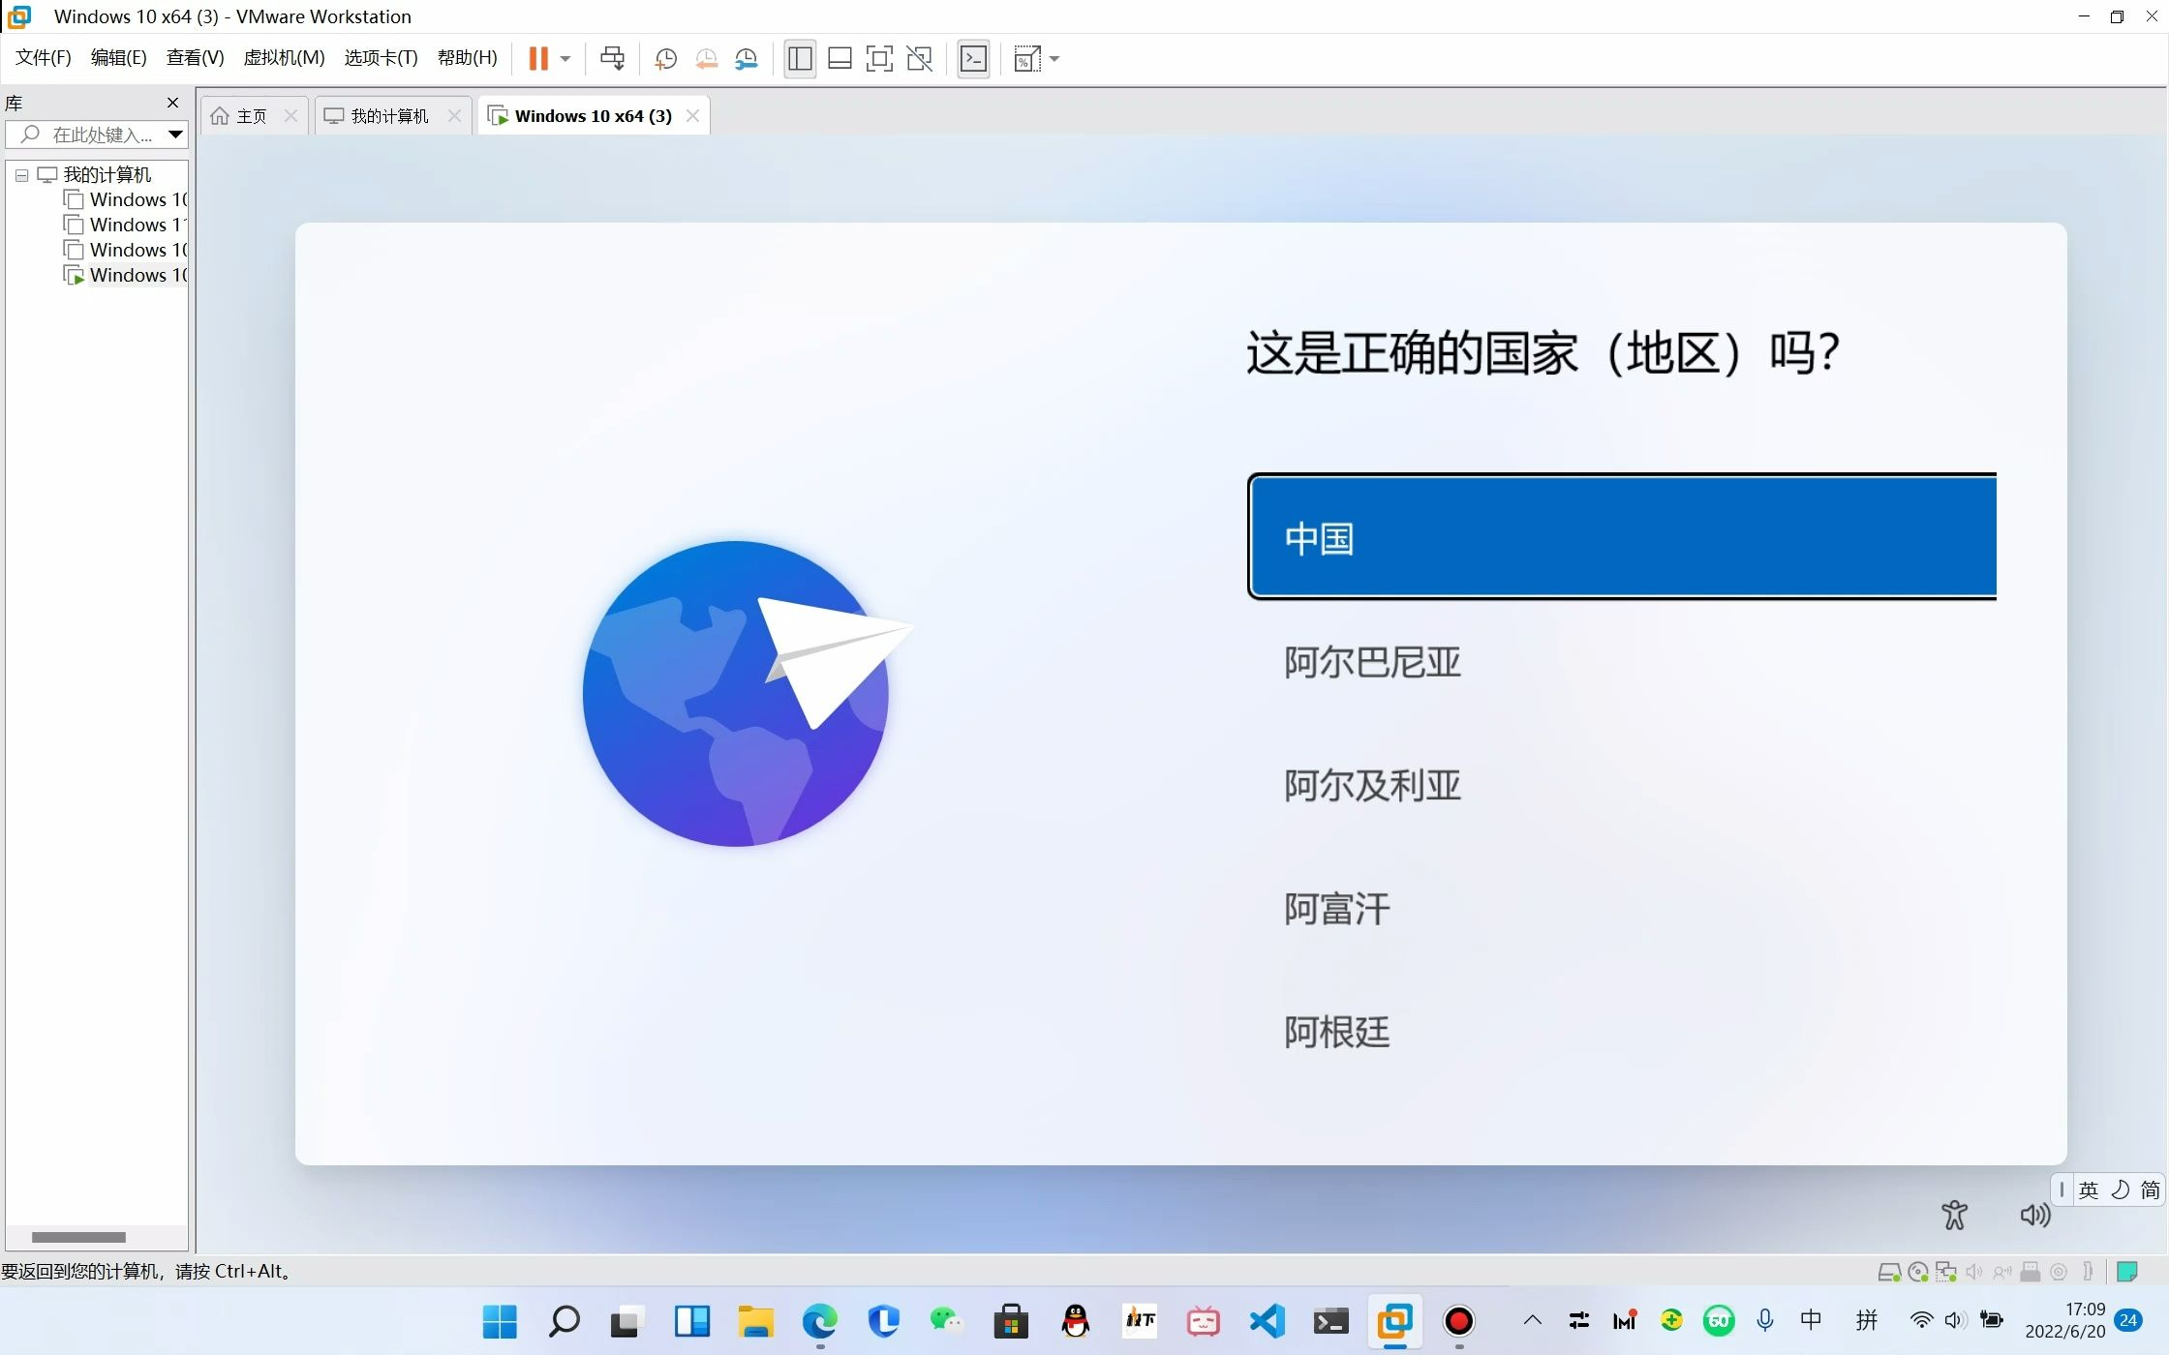This screenshot has width=2169, height=1355.
Task: Select 中国 as the country
Action: (x=1623, y=537)
